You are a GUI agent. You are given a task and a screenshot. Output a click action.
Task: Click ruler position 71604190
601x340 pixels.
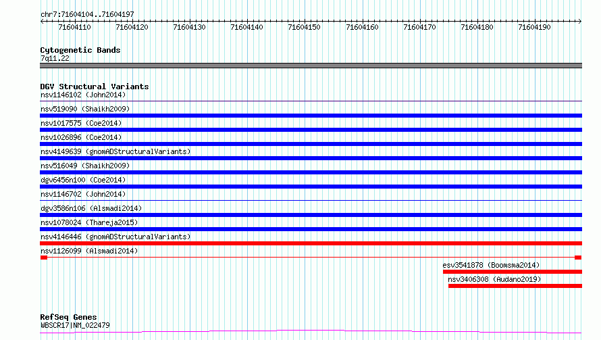coord(534,27)
